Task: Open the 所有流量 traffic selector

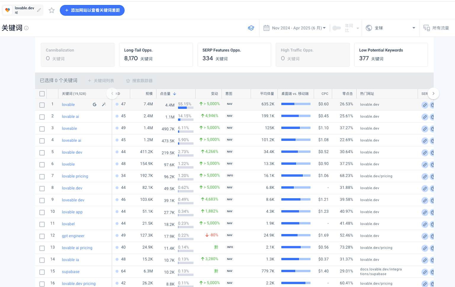Action: click(436, 28)
